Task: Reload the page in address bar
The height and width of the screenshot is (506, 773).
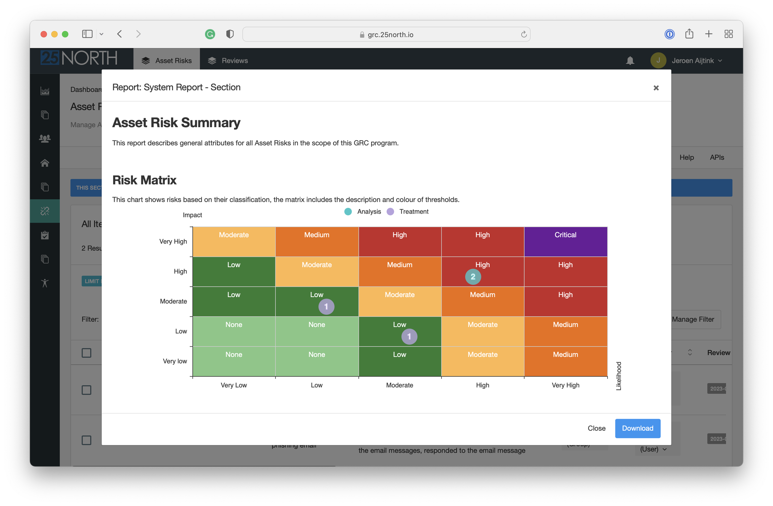Action: click(523, 34)
